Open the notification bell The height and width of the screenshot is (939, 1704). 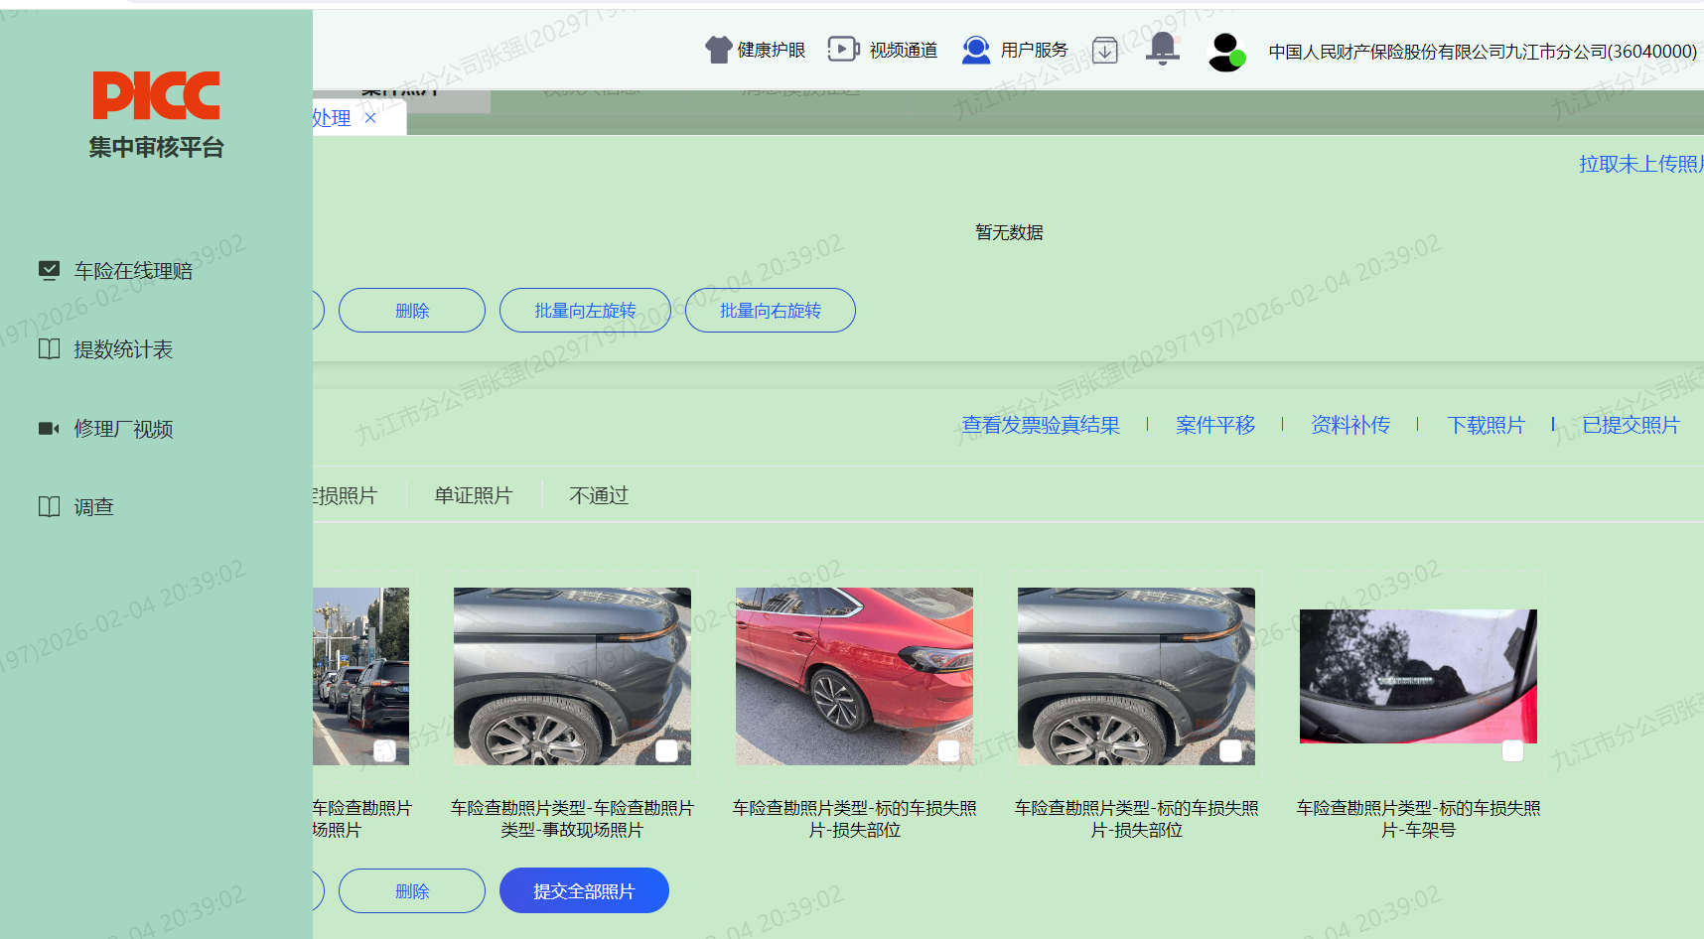(1162, 49)
